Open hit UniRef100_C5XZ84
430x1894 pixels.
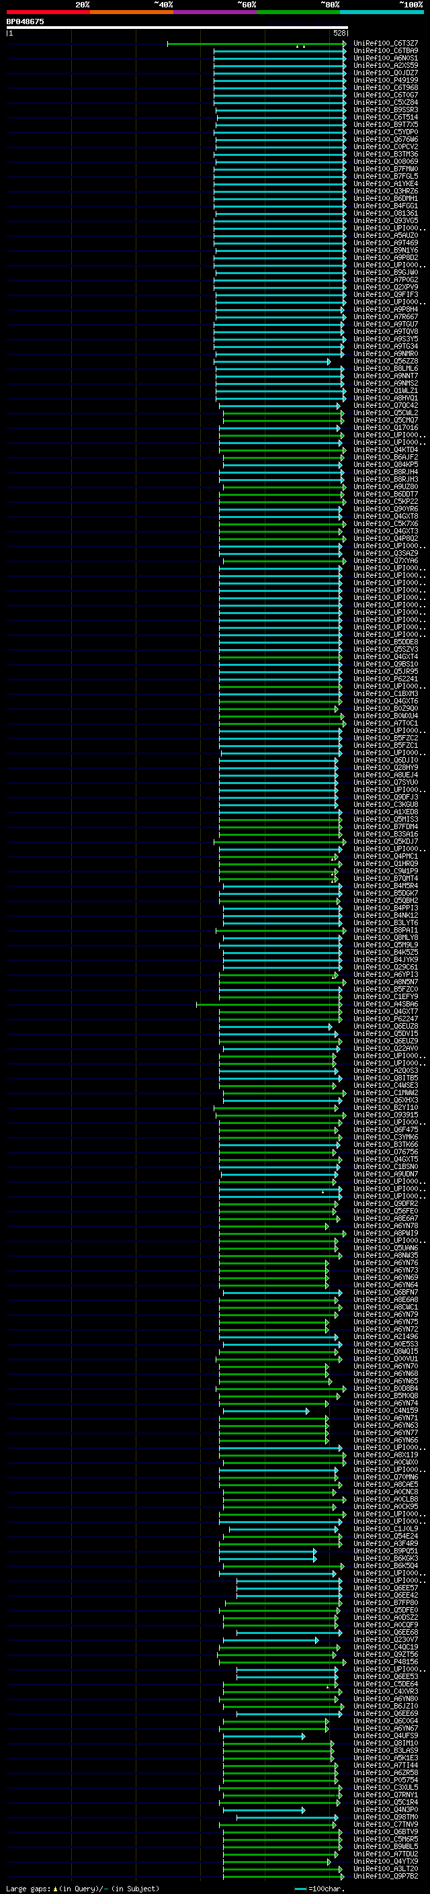[385, 103]
